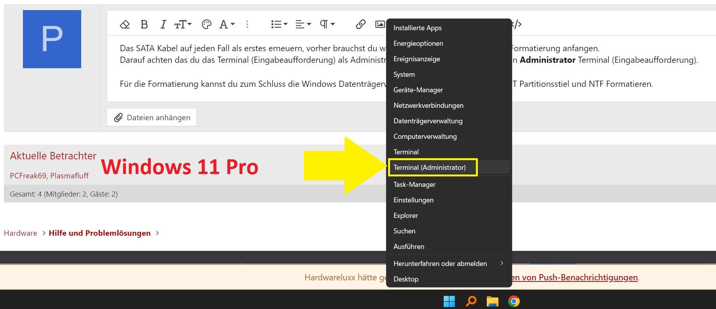This screenshot has width=716, height=309.
Task: Open the font size dropdown
Action: coord(183,24)
